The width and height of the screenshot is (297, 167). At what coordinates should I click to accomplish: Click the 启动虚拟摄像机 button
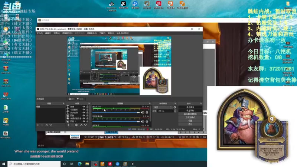click(x=190, y=114)
